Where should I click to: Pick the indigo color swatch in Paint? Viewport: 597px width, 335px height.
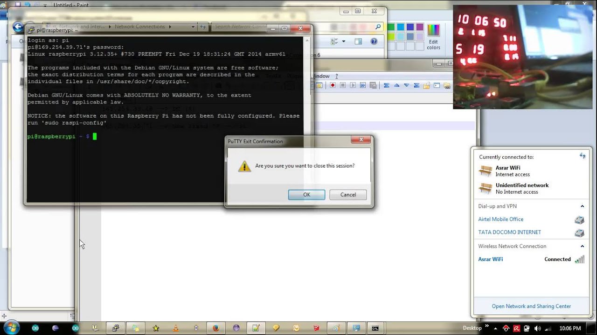(x=410, y=27)
